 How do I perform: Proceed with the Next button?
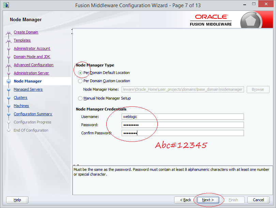point(208,200)
